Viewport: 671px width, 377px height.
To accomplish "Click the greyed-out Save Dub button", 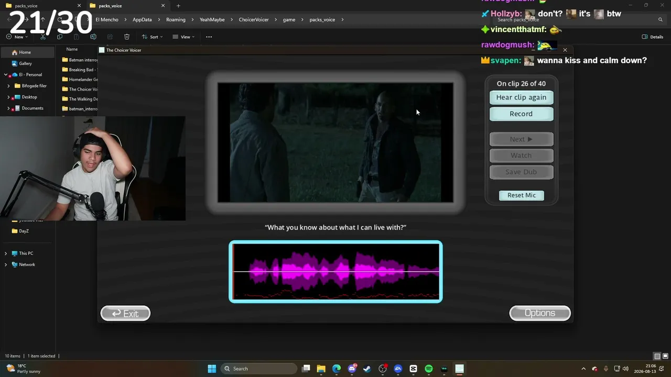I will 521,172.
